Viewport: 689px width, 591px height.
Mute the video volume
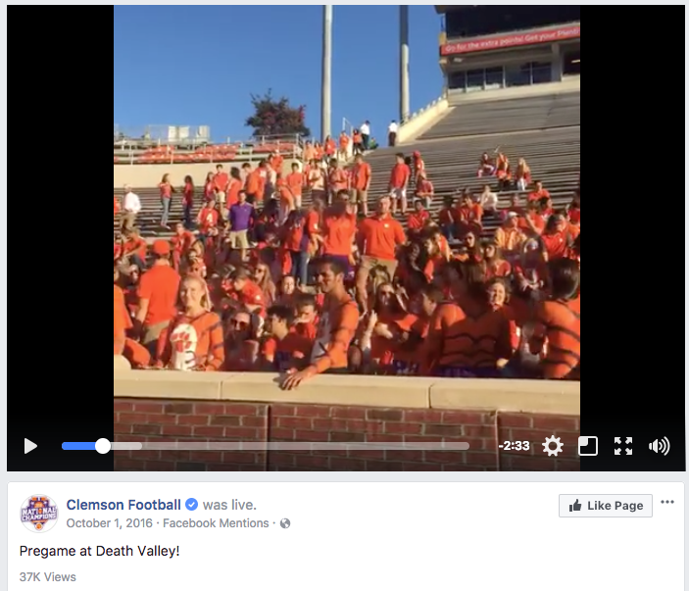coord(660,446)
